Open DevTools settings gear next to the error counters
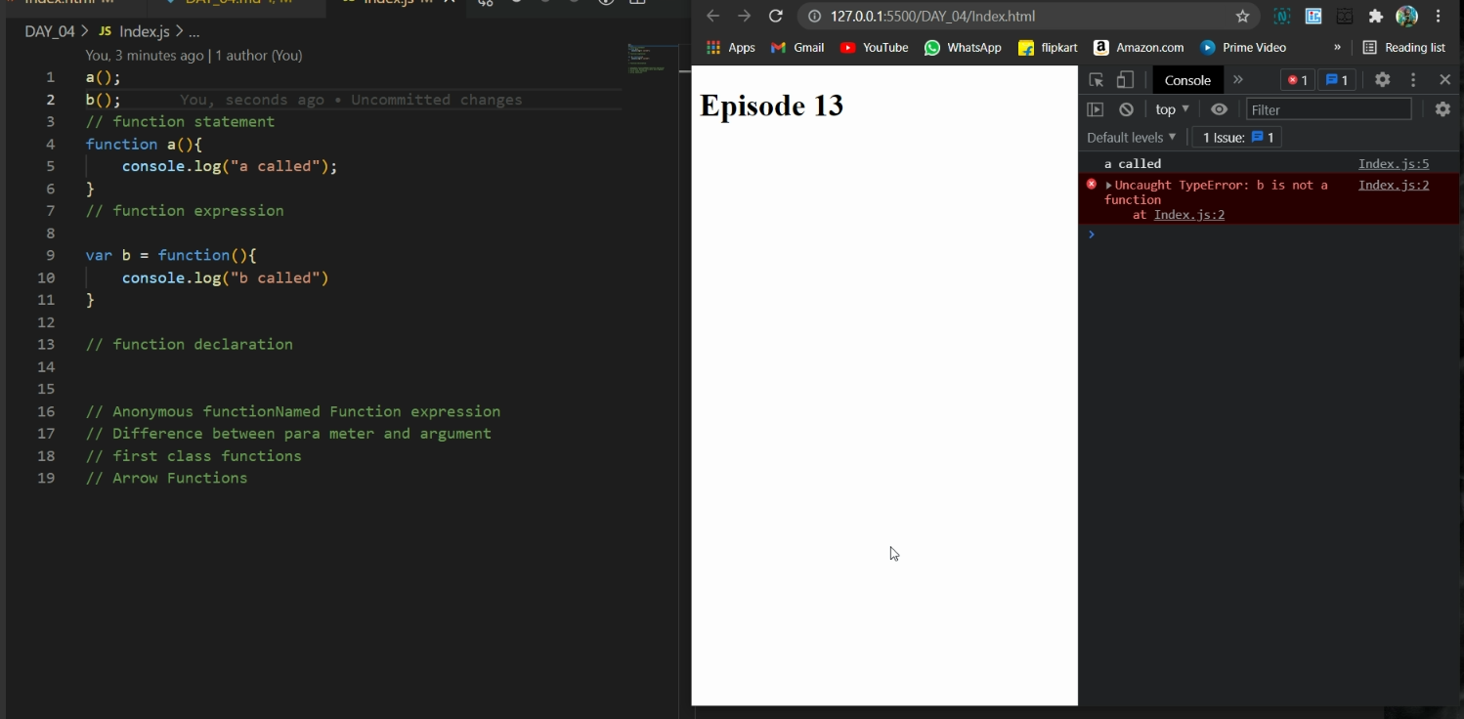Viewport: 1464px width, 719px height. coord(1382,80)
